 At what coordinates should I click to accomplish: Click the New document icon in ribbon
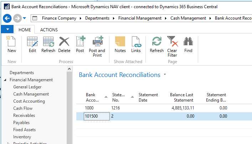click(x=12, y=45)
